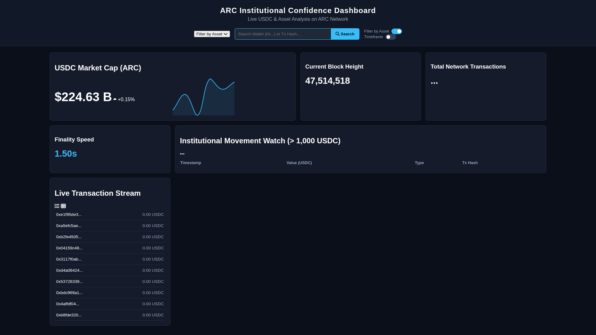This screenshot has width=596, height=335.
Task: Click the $224.63 B market cap value
Action: (x=83, y=97)
